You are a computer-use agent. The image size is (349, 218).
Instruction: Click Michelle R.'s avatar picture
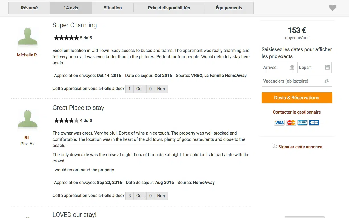[x=28, y=37]
